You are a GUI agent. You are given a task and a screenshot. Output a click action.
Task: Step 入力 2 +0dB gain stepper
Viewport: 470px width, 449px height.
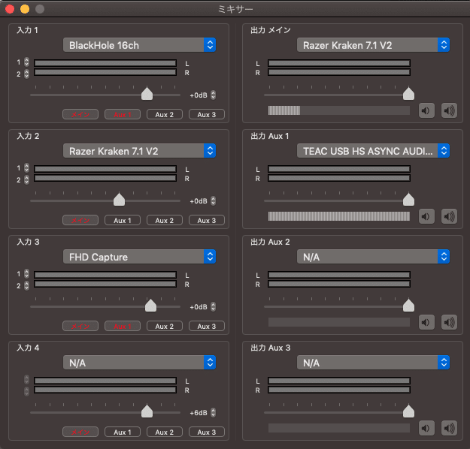pos(213,201)
